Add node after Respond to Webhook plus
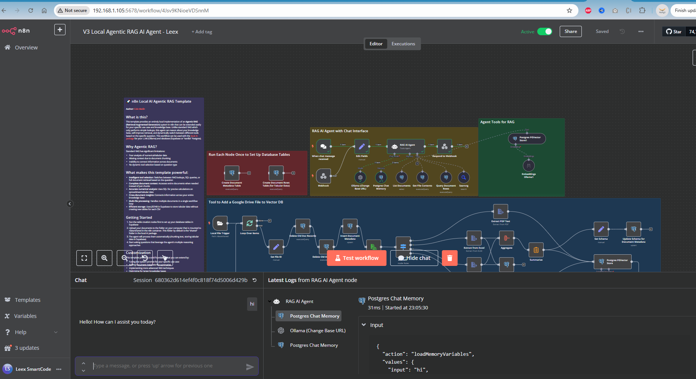The height and width of the screenshot is (379, 696). [x=467, y=146]
